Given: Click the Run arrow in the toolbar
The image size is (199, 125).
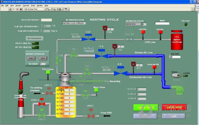Looking at the screenshot, I should point(10,9).
